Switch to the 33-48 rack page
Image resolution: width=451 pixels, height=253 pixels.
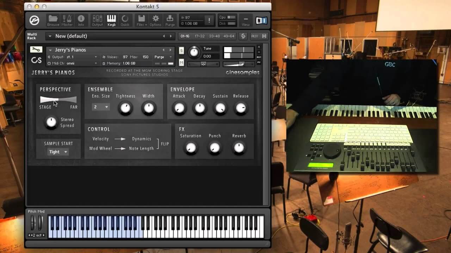coord(214,36)
